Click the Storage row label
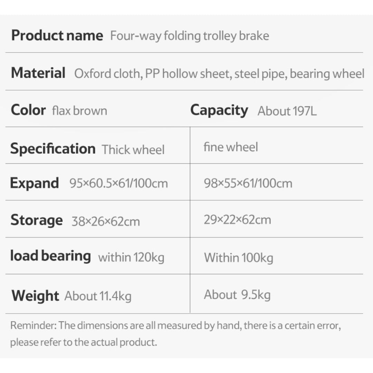Viewport: 373px width, 373px height. 36,220
